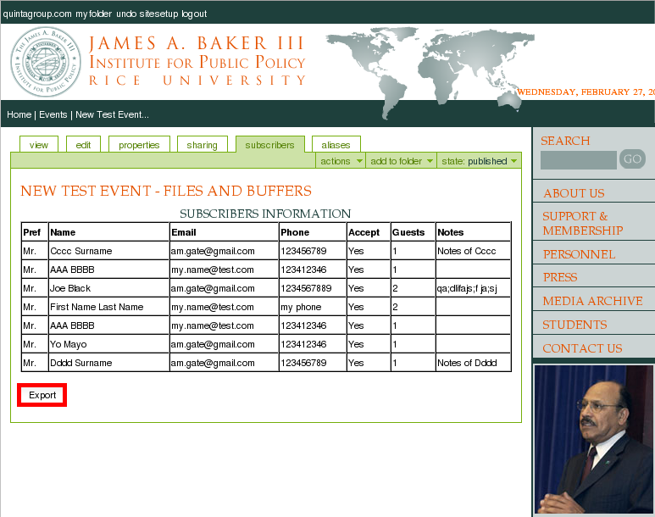655x517 pixels.
Task: Open the sitesetup link
Action: click(158, 14)
